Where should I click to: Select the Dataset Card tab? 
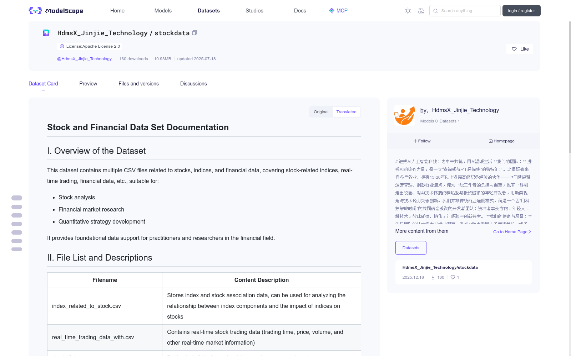click(x=43, y=84)
